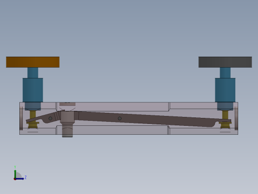Click the red origin point of the triad
The height and width of the screenshot is (194, 258).
pyautogui.click(x=15, y=179)
